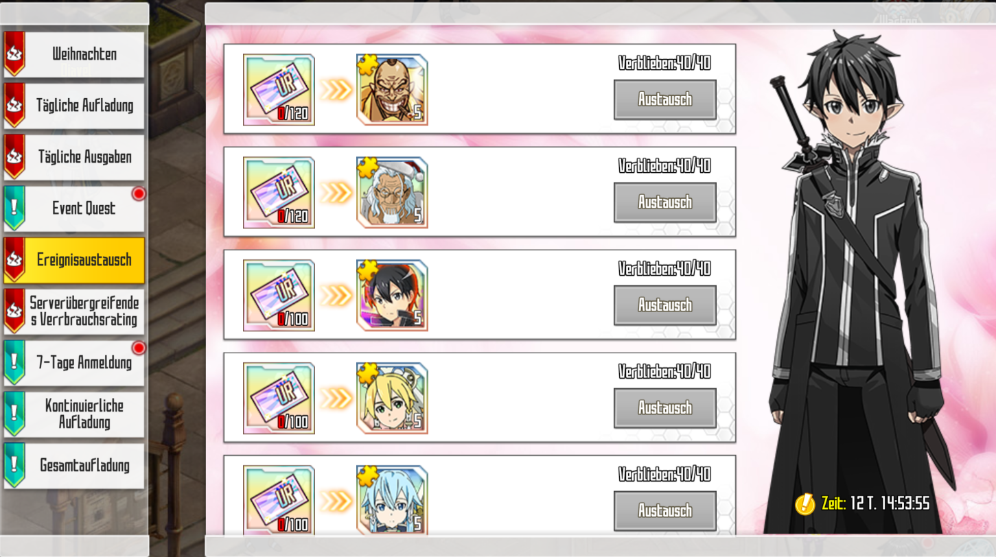Click Austausch button in the first row
The image size is (996, 557).
(x=665, y=99)
